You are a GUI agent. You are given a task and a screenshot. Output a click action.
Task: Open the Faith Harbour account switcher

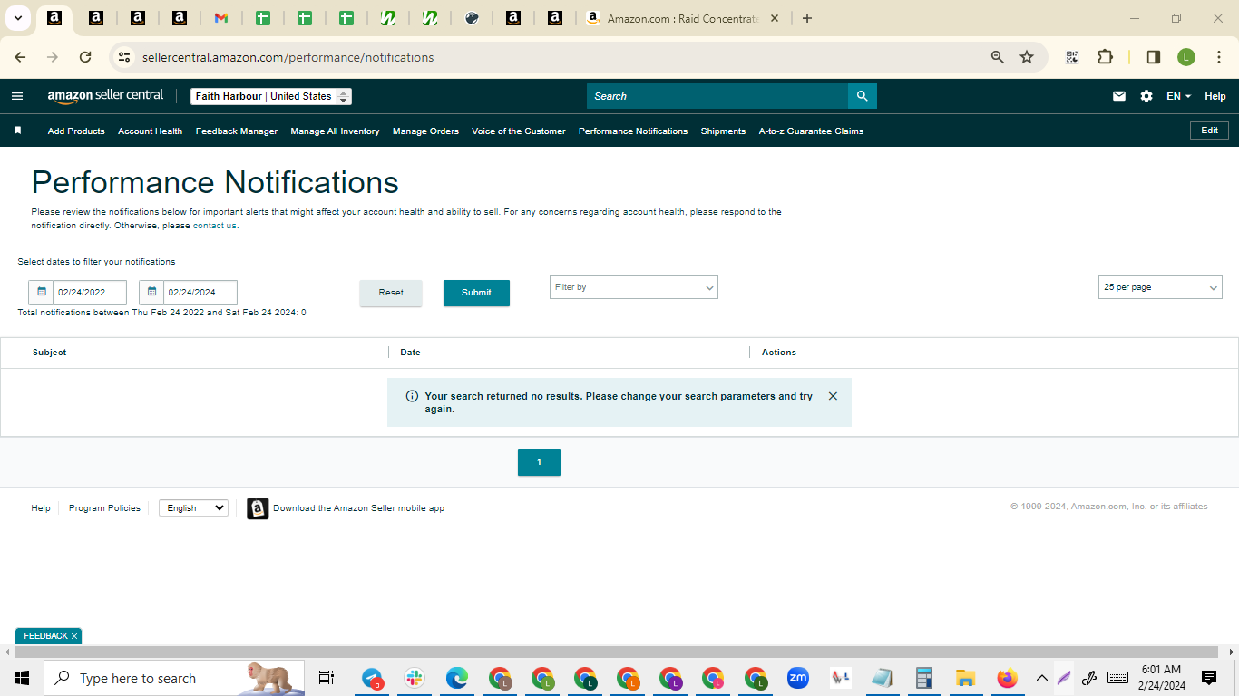point(271,96)
